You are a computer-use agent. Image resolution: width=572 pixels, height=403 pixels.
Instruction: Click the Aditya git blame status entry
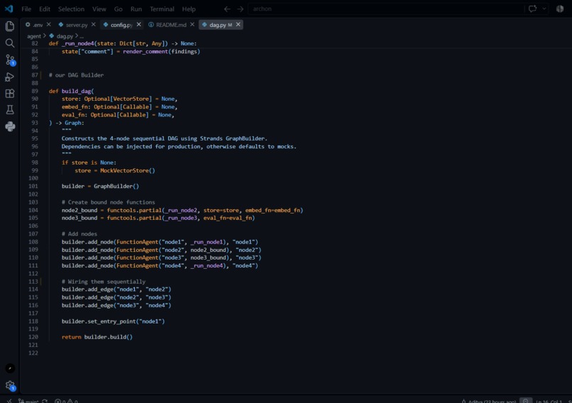pyautogui.click(x=489, y=401)
